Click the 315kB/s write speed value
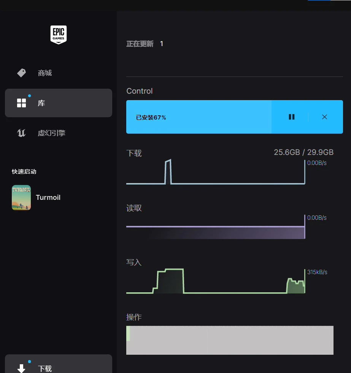Image resolution: width=351 pixels, height=373 pixels. click(317, 272)
